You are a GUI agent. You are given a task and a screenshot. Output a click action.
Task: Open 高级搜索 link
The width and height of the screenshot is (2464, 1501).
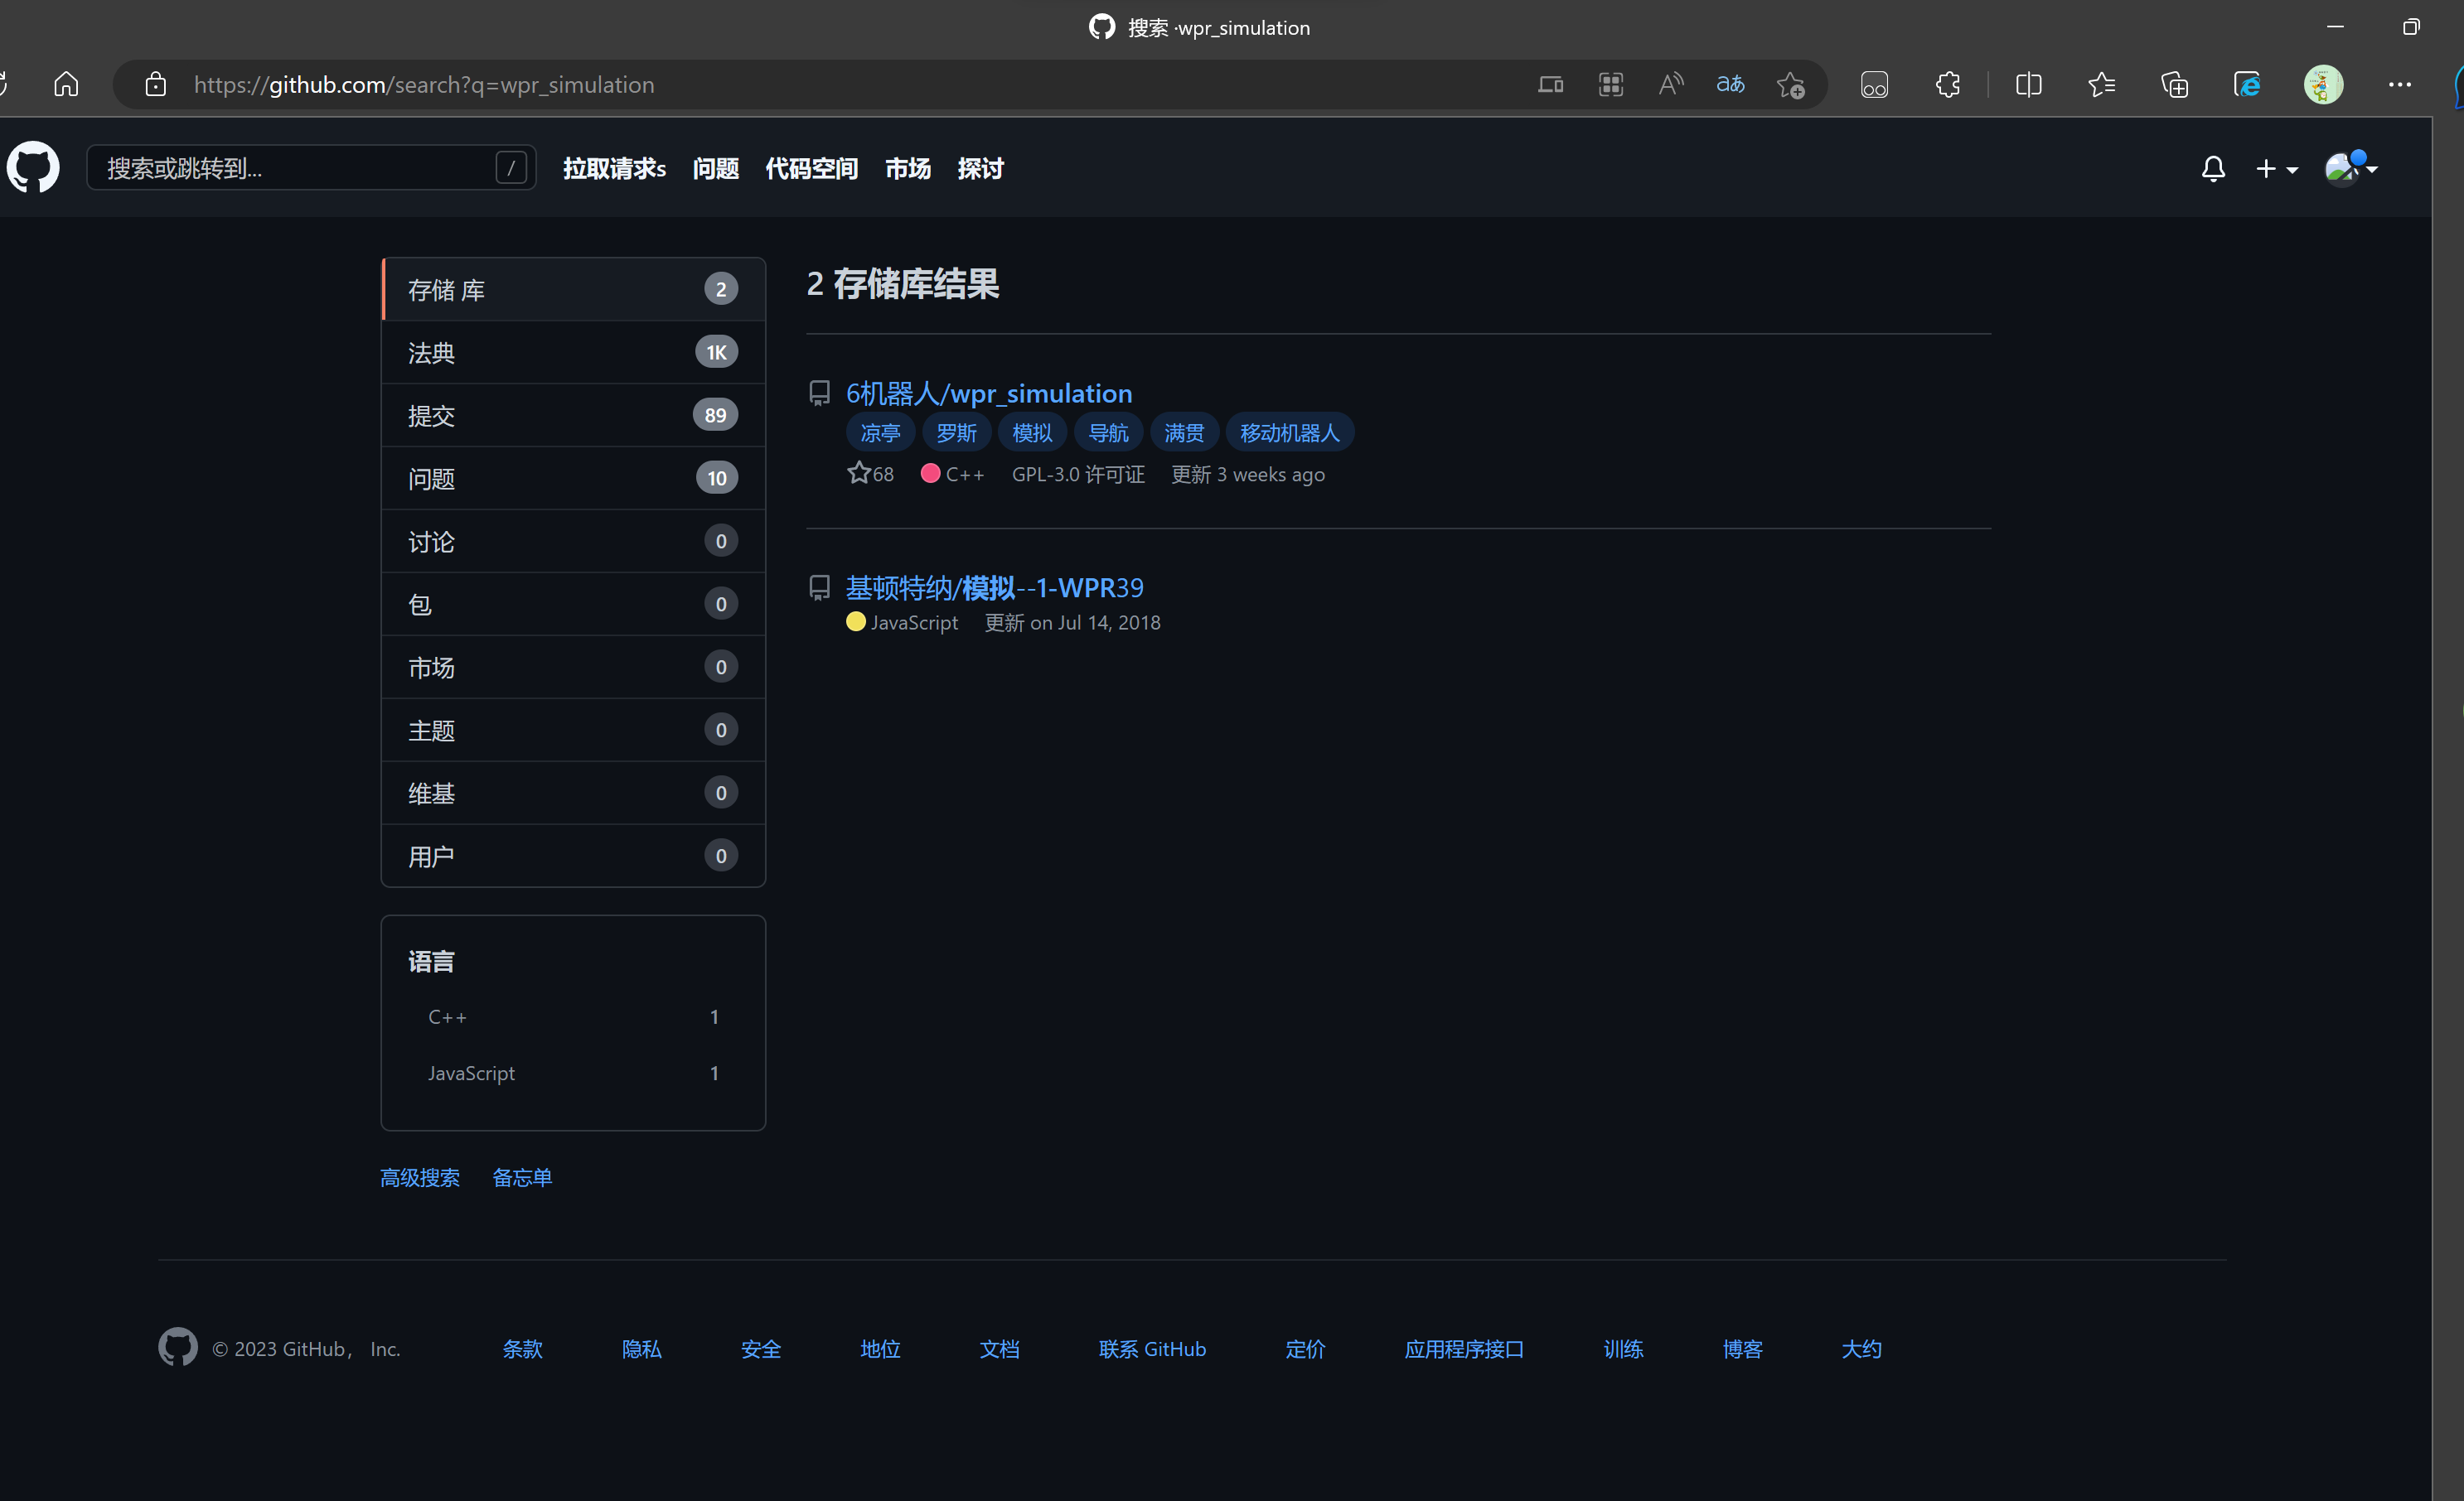click(420, 1177)
